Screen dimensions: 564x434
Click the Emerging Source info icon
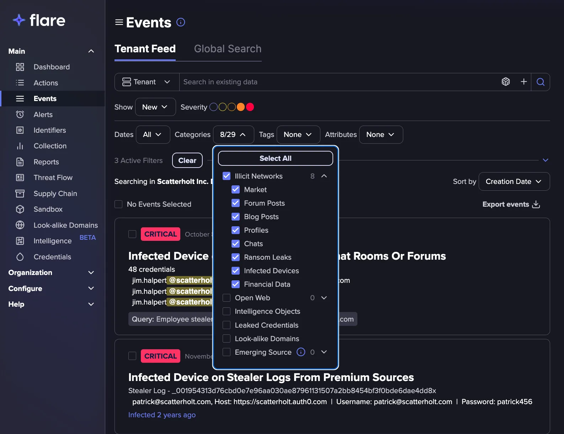coord(301,352)
